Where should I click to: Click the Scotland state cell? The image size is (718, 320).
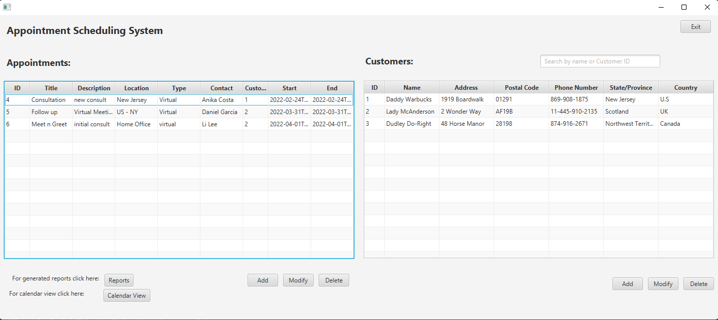(x=631, y=112)
